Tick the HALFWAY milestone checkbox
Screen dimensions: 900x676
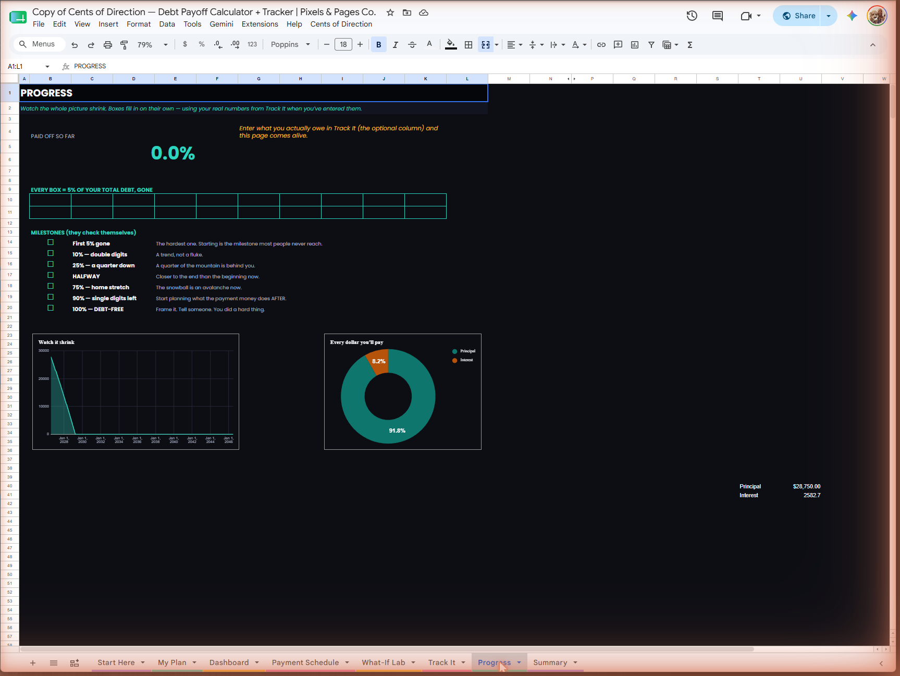click(x=51, y=275)
